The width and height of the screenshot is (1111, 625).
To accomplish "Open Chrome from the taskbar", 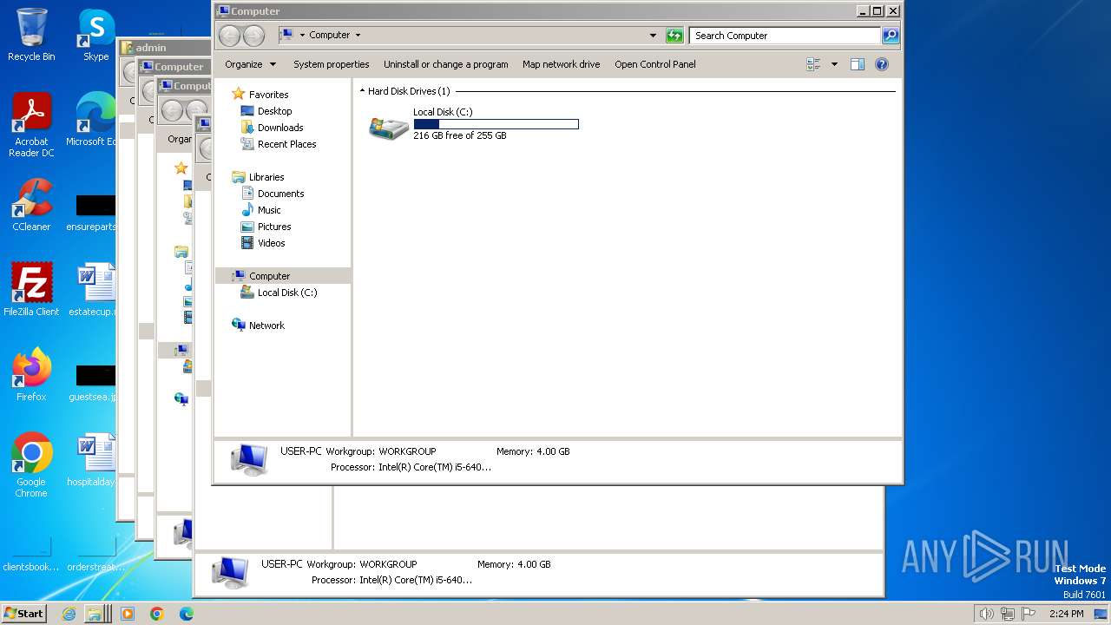I will pos(157,614).
